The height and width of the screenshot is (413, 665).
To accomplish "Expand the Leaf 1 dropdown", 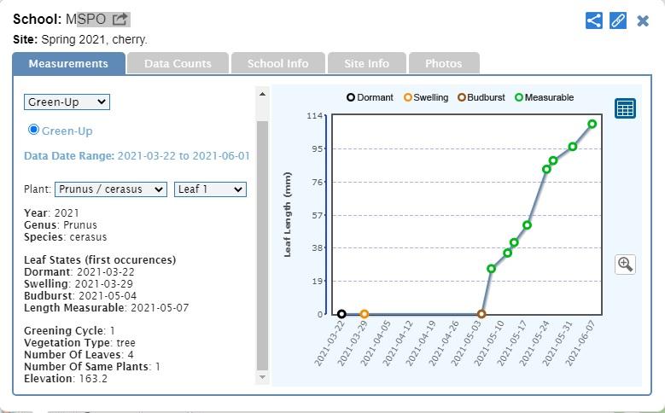I will tap(210, 189).
